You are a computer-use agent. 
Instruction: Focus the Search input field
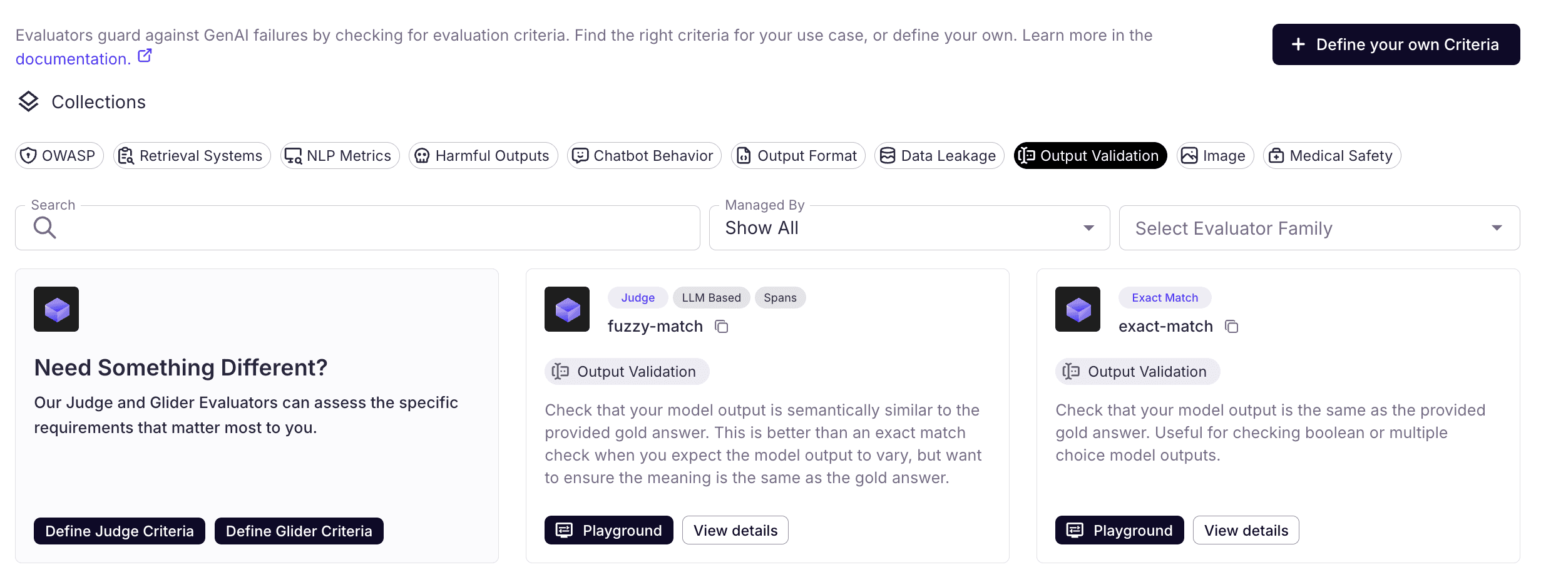(376, 228)
